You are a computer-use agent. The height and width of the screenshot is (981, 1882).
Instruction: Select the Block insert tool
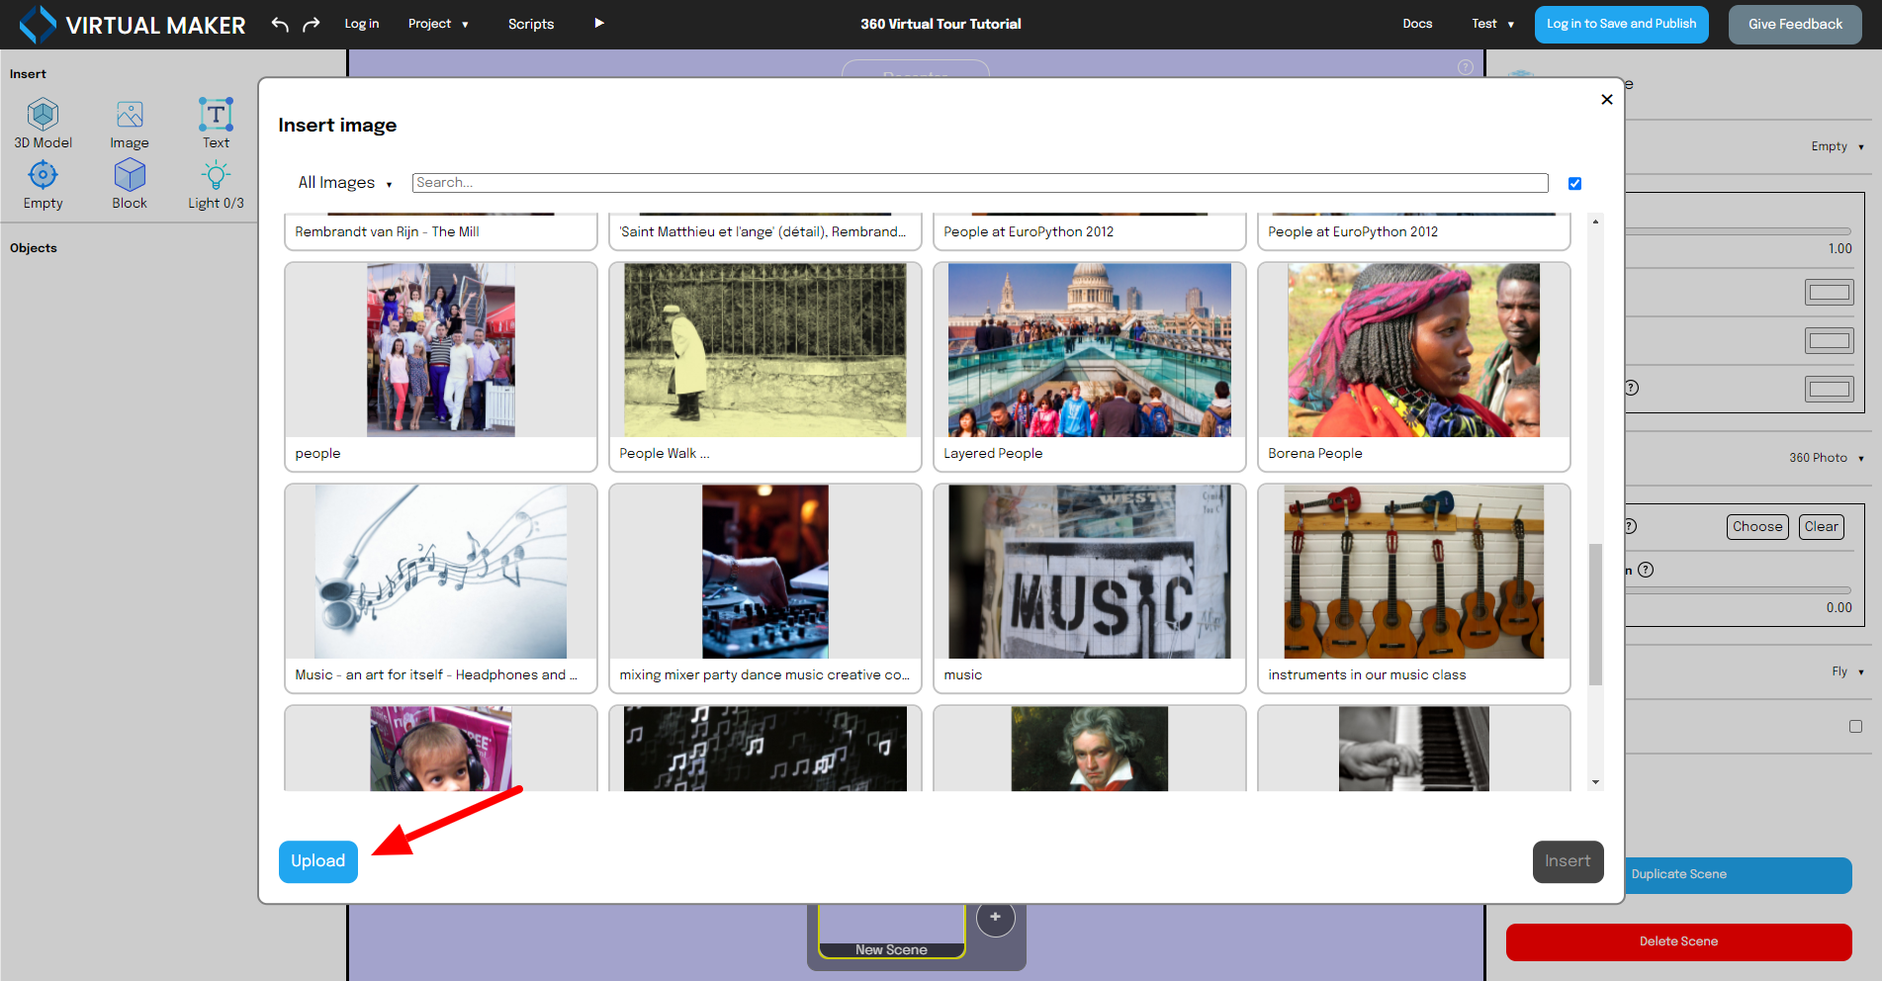point(129,182)
